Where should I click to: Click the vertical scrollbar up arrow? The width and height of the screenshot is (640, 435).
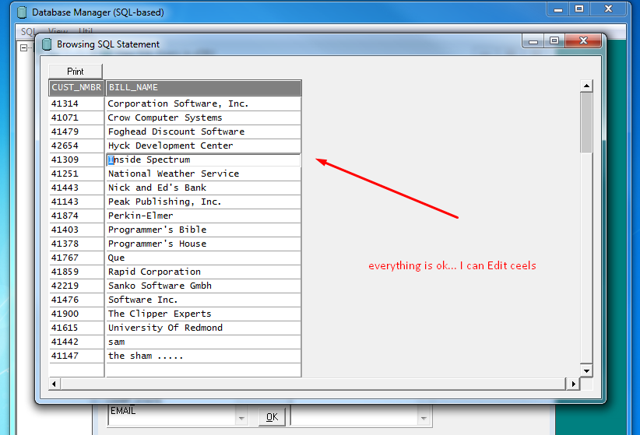586,85
